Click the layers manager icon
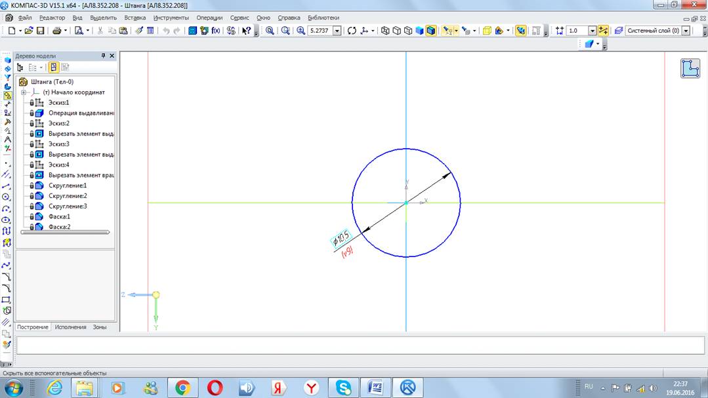 [617, 31]
